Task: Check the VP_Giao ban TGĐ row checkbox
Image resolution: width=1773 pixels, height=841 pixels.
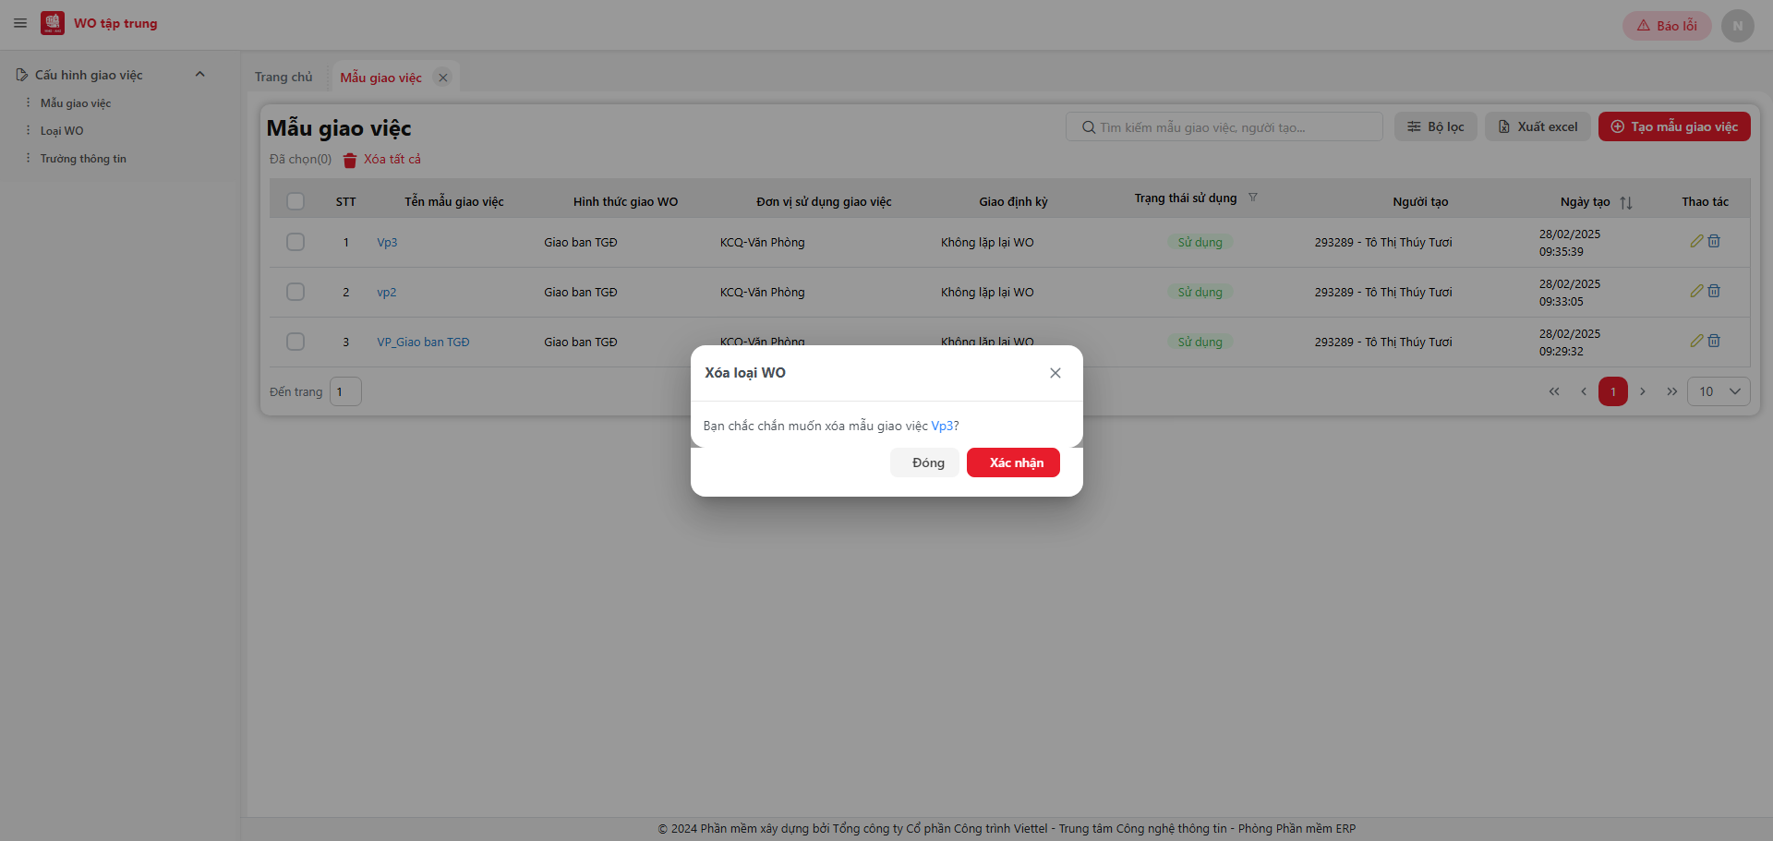Action: pyautogui.click(x=295, y=342)
